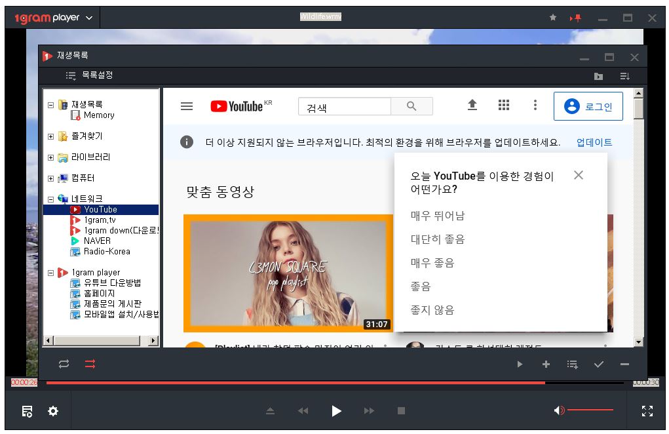Screen dimensions: 669x434
Task: Click the YouTube search magnifier button
Action: (411, 106)
